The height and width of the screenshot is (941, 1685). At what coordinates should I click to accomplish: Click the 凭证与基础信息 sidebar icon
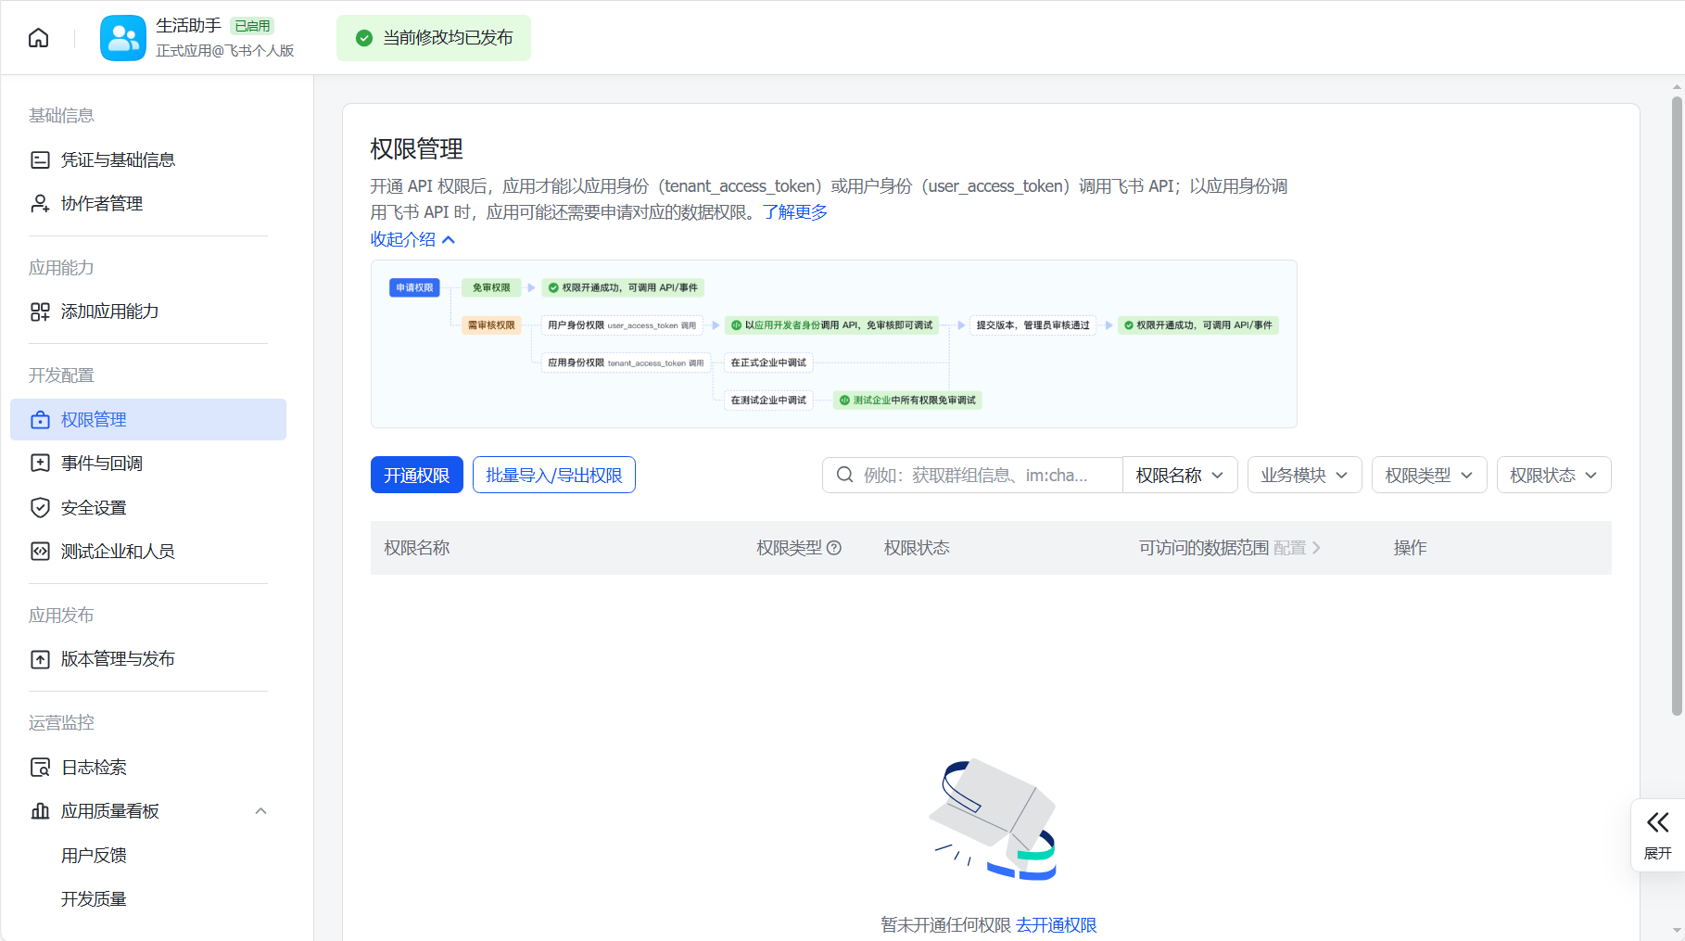40,160
